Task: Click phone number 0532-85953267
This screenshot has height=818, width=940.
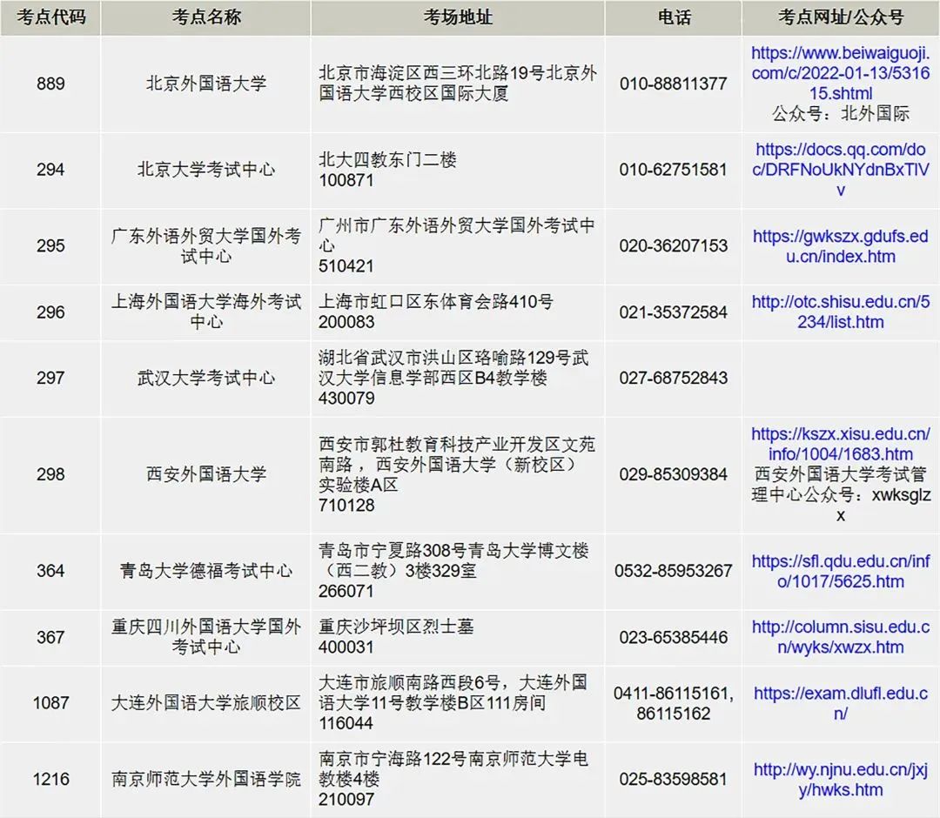Action: click(x=673, y=571)
